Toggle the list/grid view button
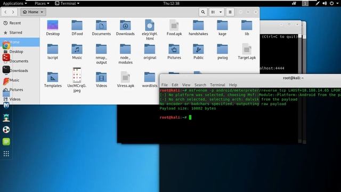Screen dimensions: 341x192 [x=213, y=12]
